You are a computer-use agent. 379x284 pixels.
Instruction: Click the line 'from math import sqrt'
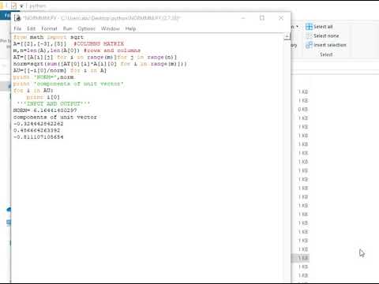click(48, 37)
